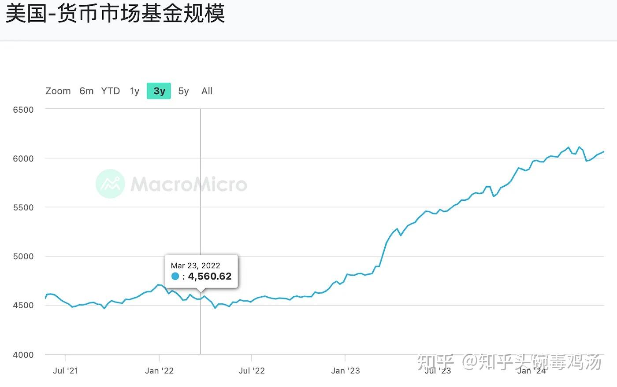Click the MacroMicro watermark text
Screen dimensions: 617x387
[x=189, y=184]
